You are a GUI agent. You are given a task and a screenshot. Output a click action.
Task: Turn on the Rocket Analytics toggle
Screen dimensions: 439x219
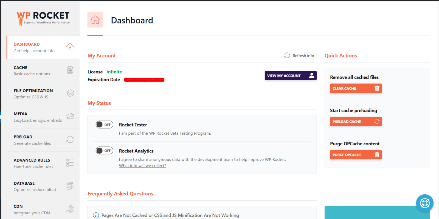104,151
